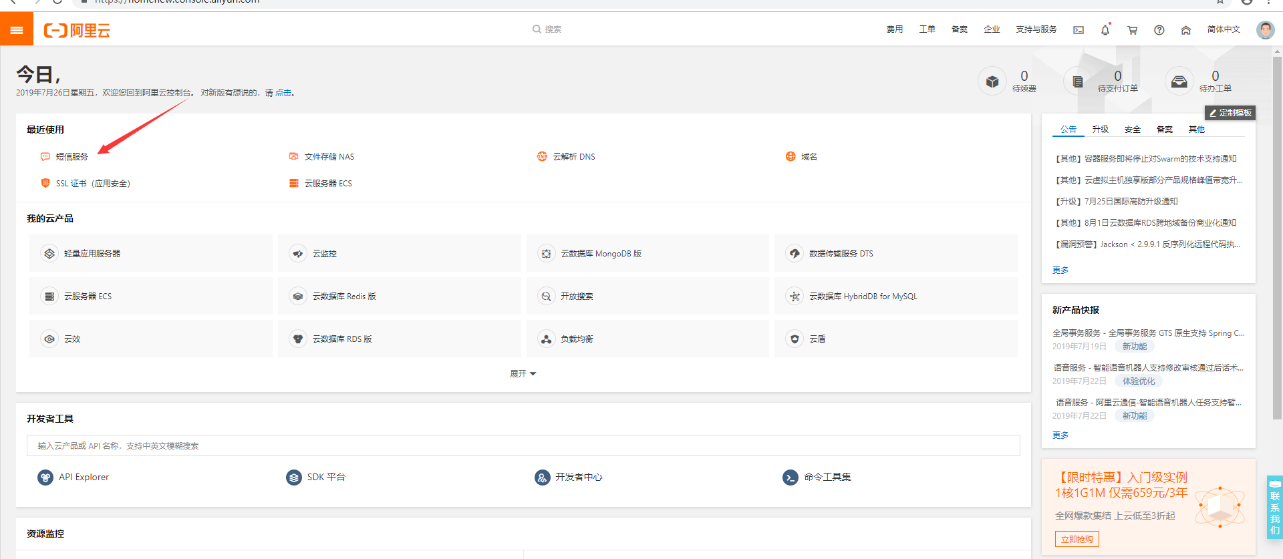The image size is (1283, 559).
Task: Open 更多 under announcements
Action: 1060,270
